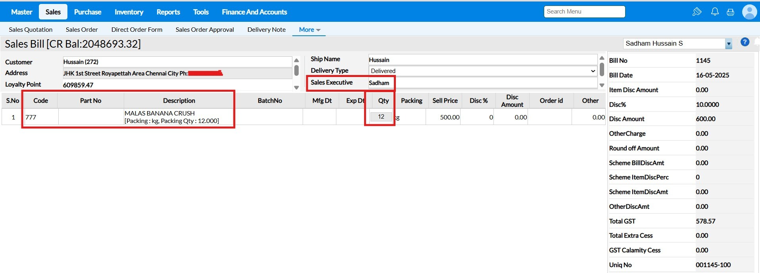Screen dimensions: 760x273
Task: Click the pin/tag icon in top bar
Action: pyautogui.click(x=697, y=12)
